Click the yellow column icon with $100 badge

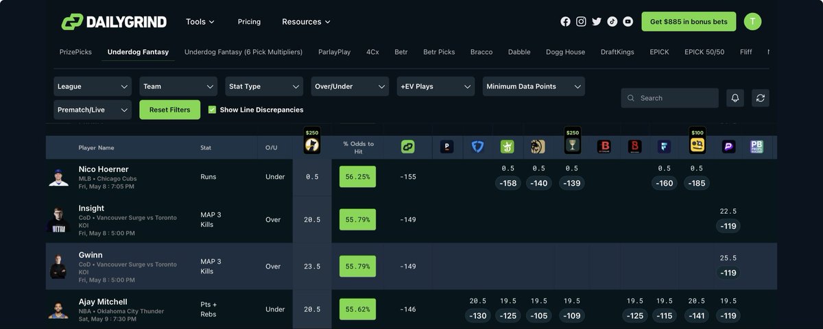pos(697,141)
